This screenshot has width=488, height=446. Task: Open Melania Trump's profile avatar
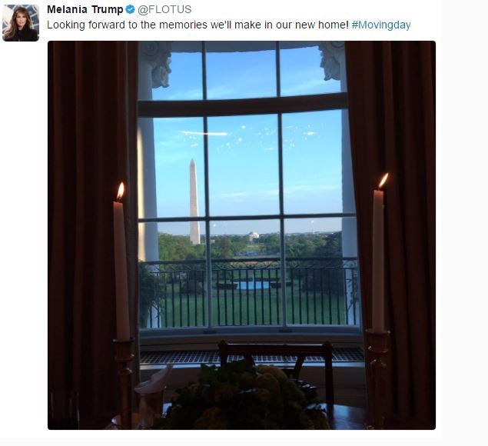(21, 23)
